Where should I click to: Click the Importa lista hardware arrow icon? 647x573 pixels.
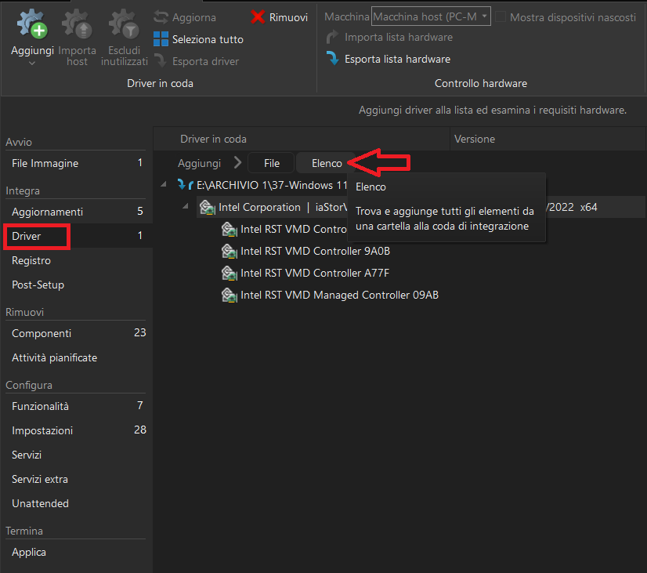coord(332,37)
